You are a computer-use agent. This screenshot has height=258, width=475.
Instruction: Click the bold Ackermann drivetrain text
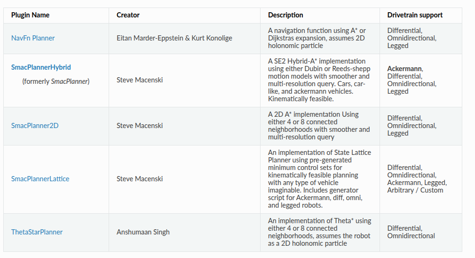(x=404, y=69)
